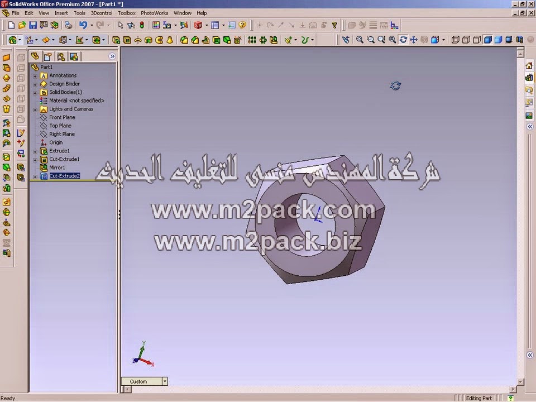Open the Undo history dropdown arrow
The width and height of the screenshot is (536, 402).
tap(92, 25)
